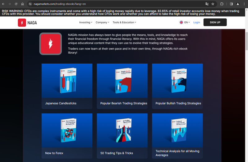Expand the Investing dropdown menu
Image resolution: width=248 pixels, height=162 pixels.
pyautogui.click(x=86, y=22)
